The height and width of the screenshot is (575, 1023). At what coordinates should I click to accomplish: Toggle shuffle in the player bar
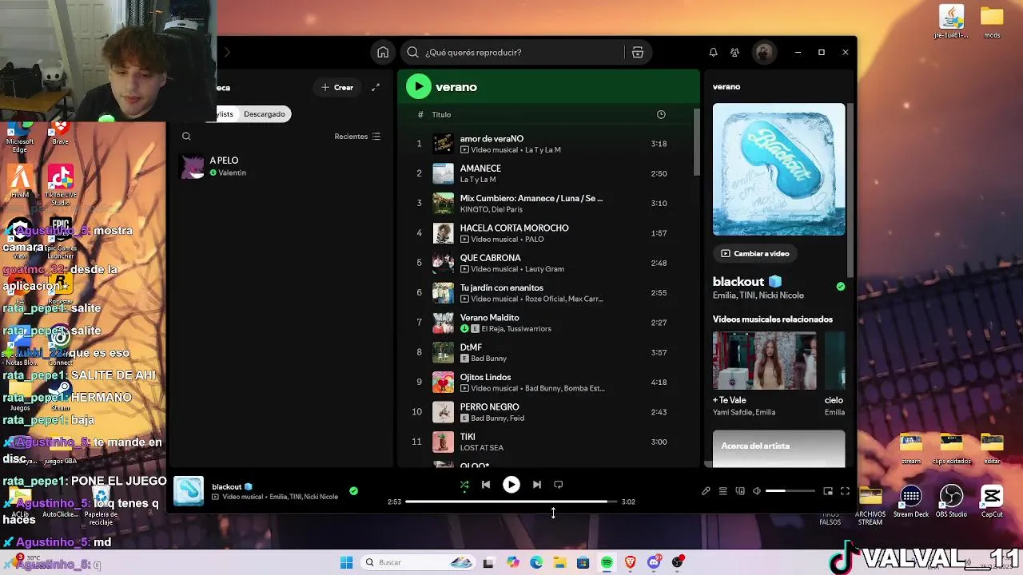(464, 485)
